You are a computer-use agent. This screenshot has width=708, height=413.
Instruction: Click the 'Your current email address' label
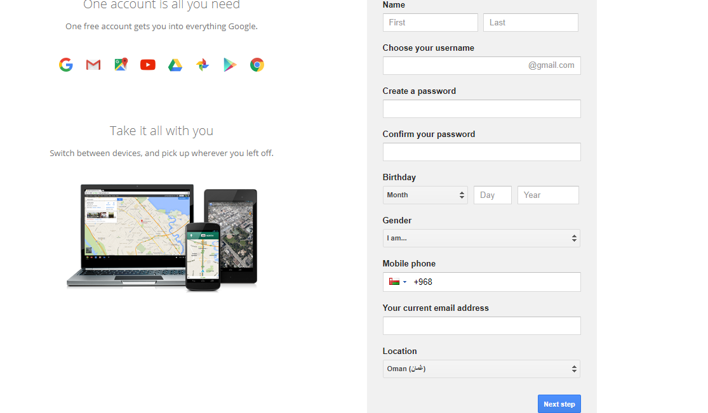pyautogui.click(x=435, y=308)
